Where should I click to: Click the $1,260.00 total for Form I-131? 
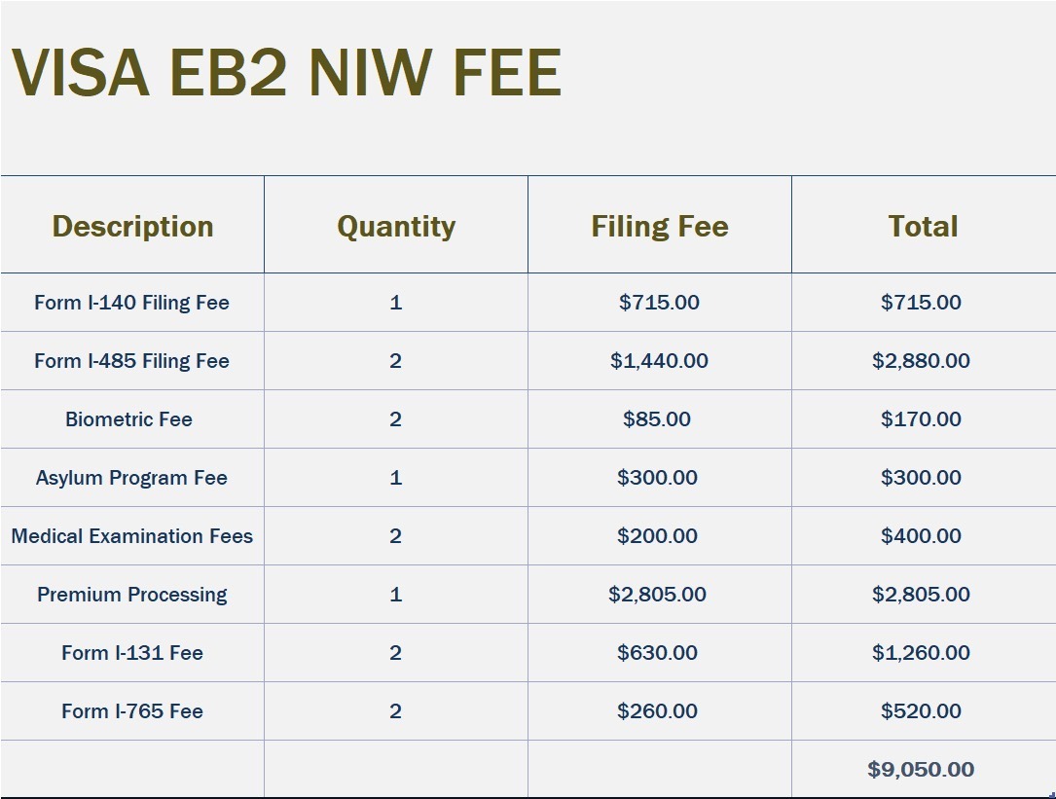pyautogui.click(x=921, y=653)
